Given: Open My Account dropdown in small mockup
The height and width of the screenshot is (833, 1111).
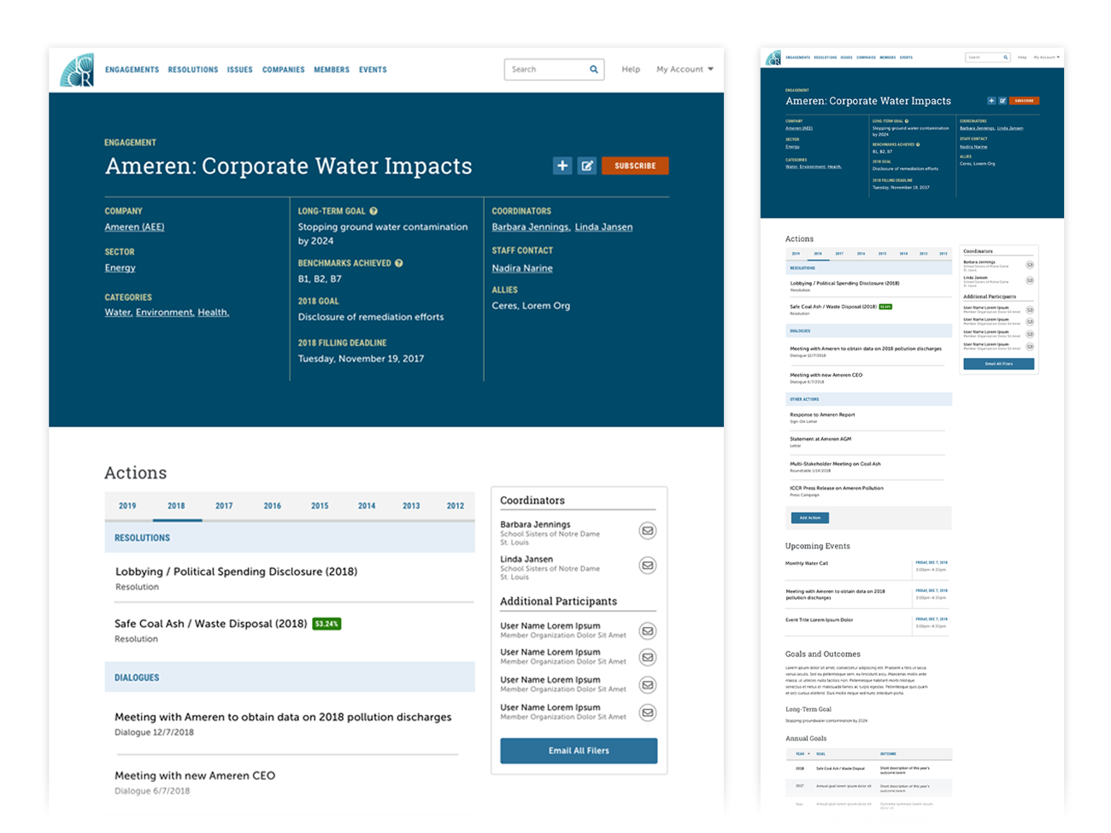Looking at the screenshot, I should [1047, 57].
